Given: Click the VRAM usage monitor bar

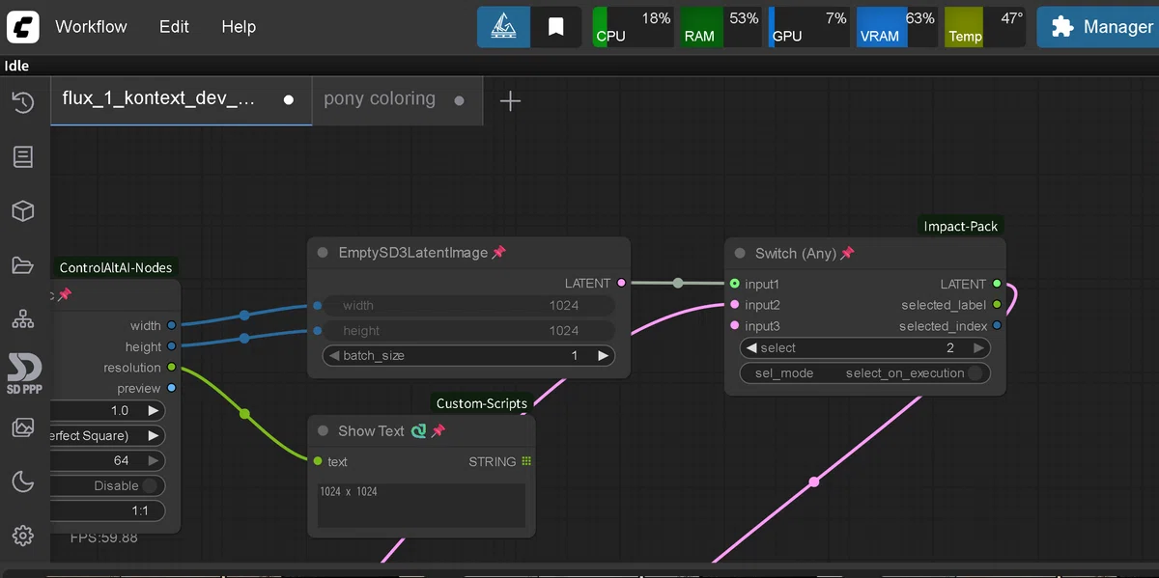Looking at the screenshot, I should click(897, 27).
